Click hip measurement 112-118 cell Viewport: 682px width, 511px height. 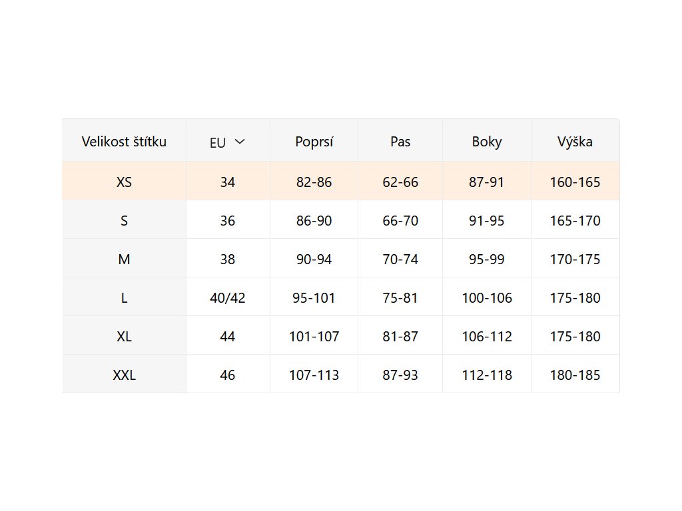coord(487,375)
